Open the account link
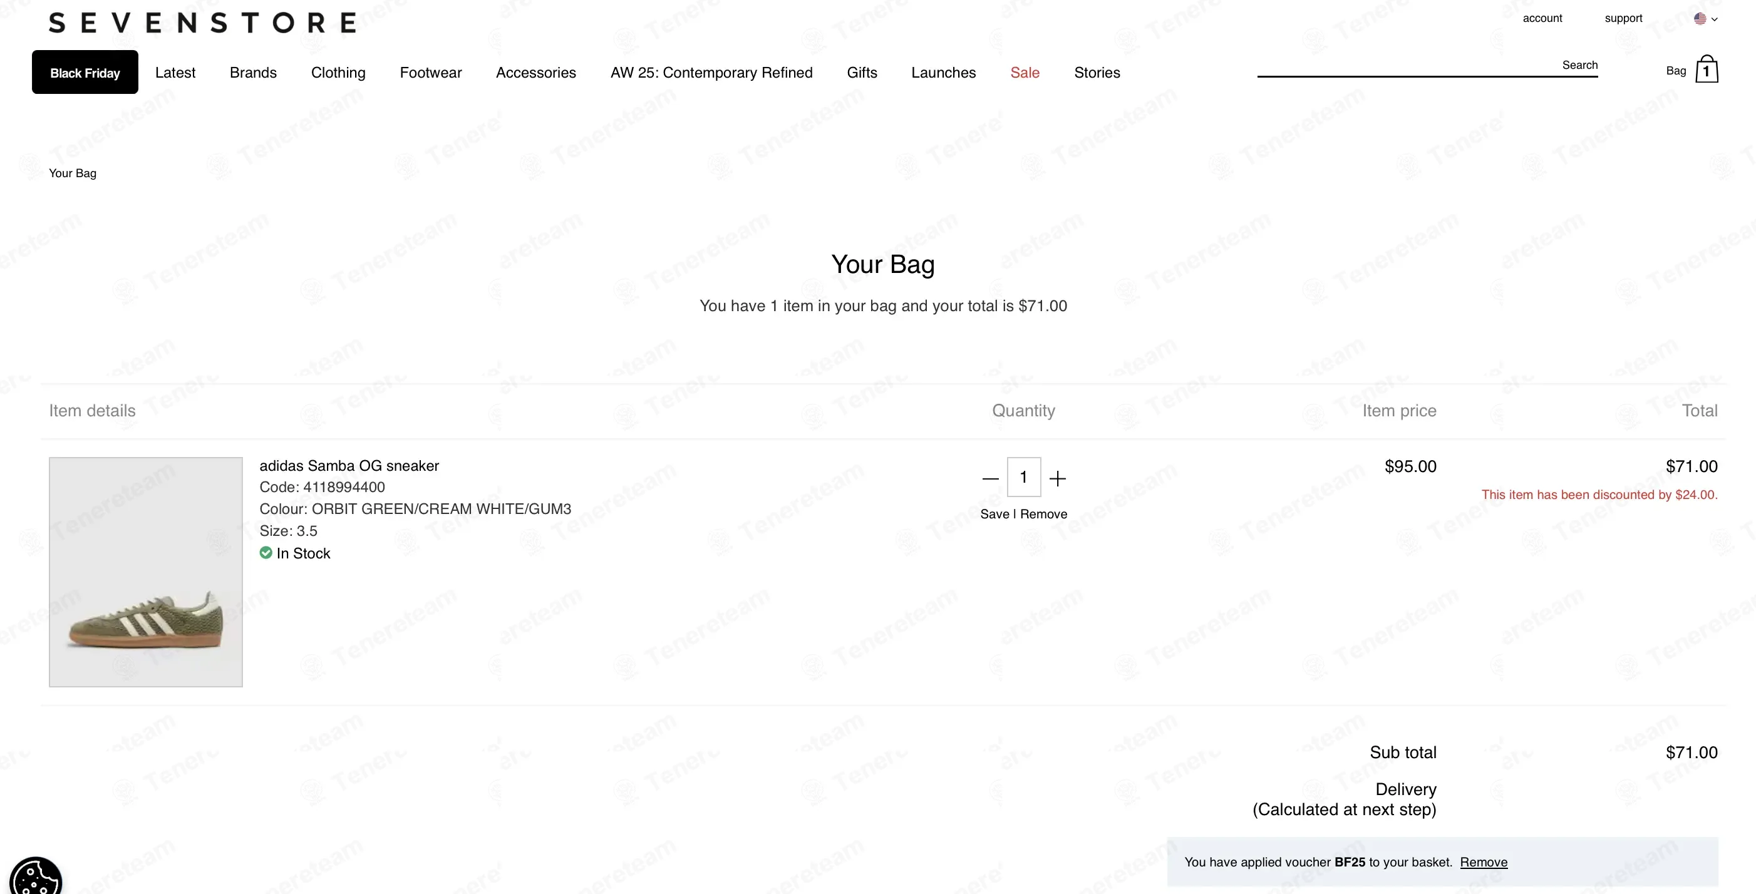Image resolution: width=1756 pixels, height=894 pixels. [1541, 18]
